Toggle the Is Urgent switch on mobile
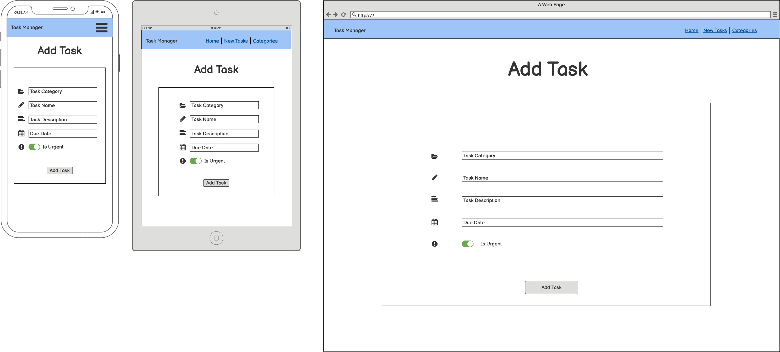The height and width of the screenshot is (352, 780). tap(34, 147)
